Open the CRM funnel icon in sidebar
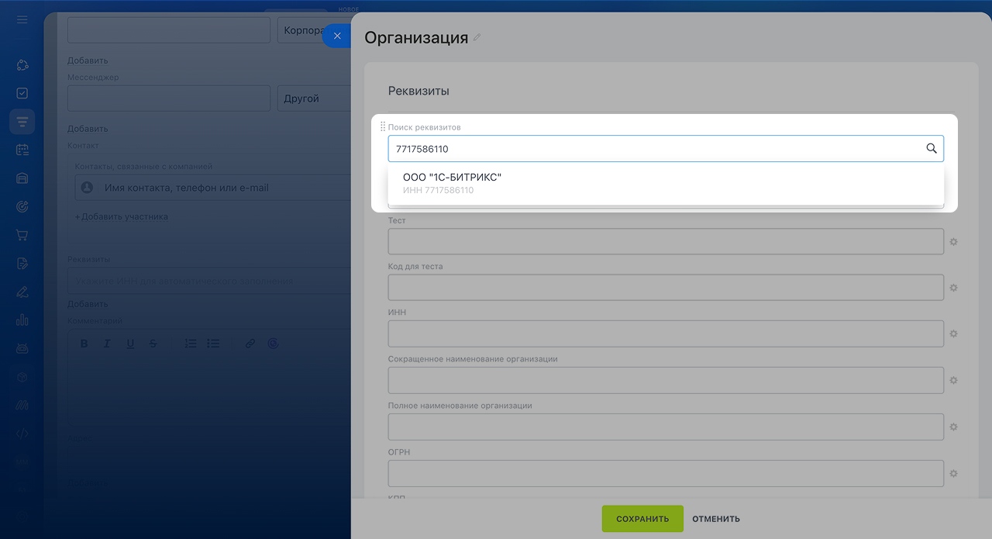The image size is (992, 539). [22, 122]
